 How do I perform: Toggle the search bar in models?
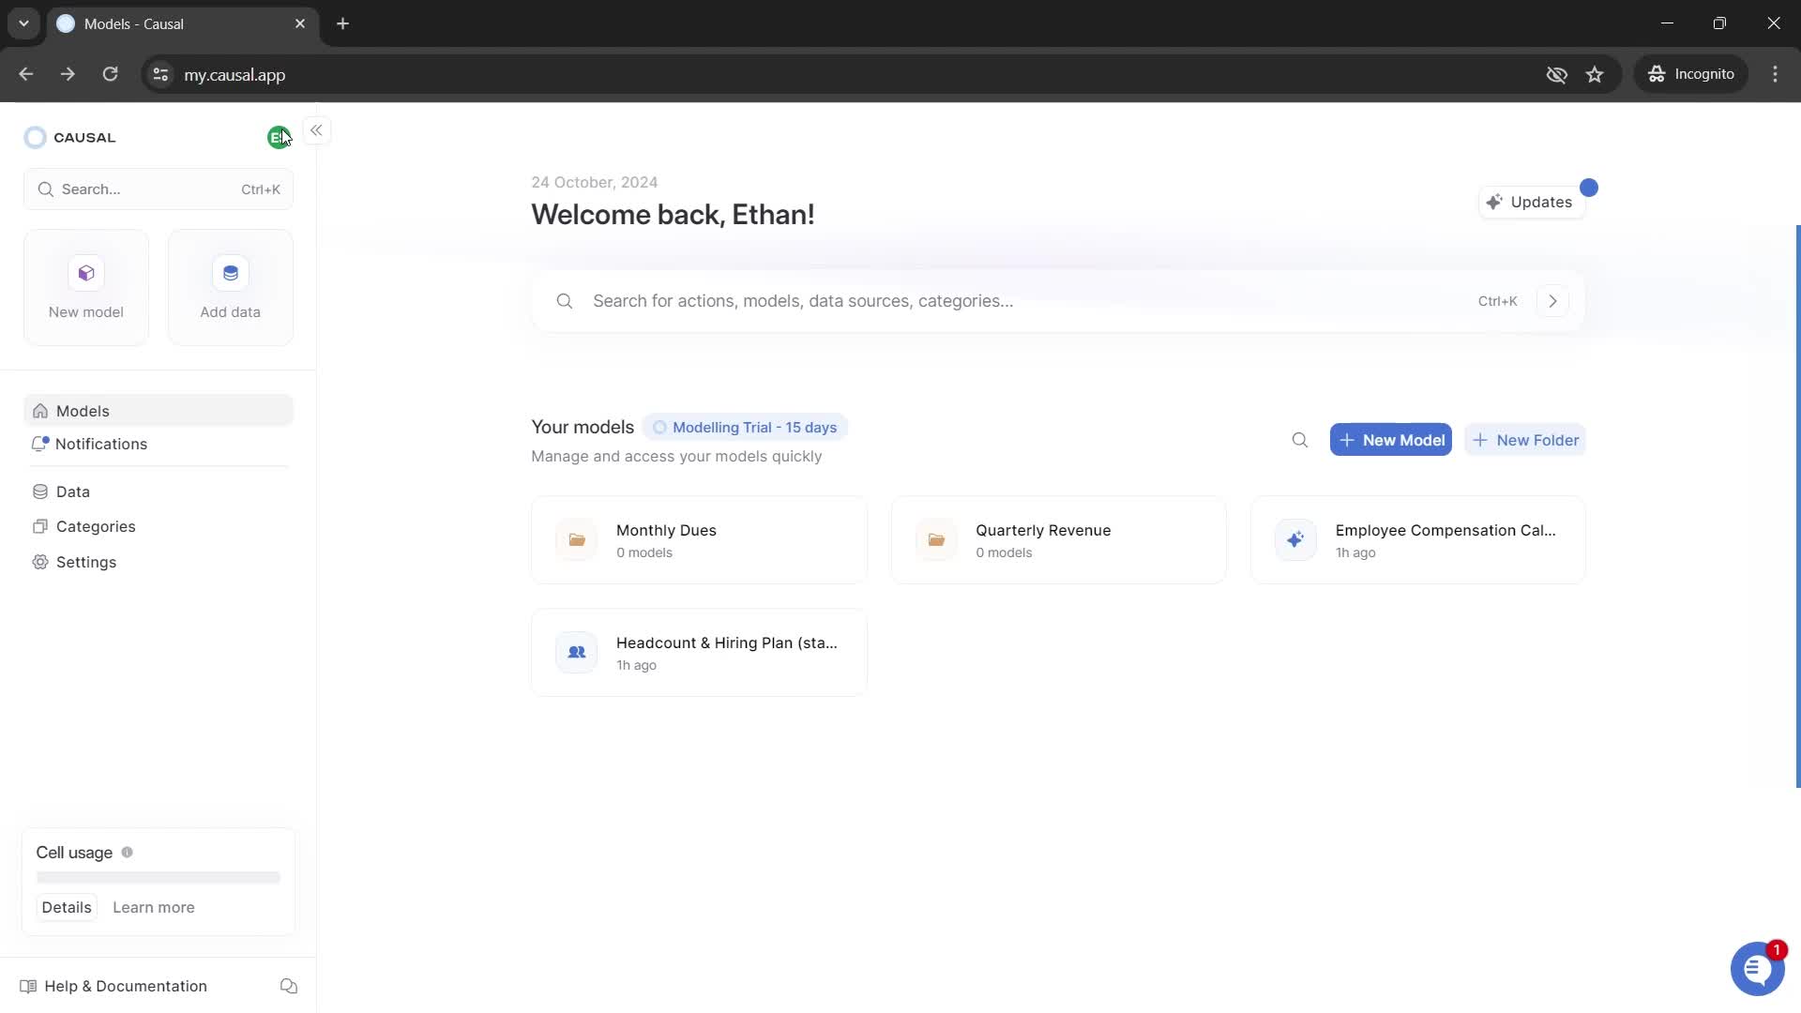pyautogui.click(x=1299, y=440)
